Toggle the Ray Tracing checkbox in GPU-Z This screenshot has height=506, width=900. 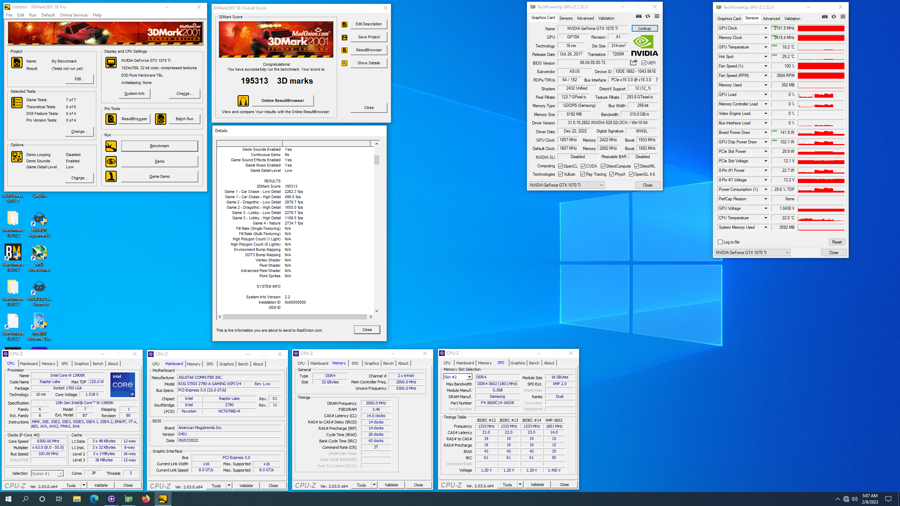pyautogui.click(x=583, y=174)
